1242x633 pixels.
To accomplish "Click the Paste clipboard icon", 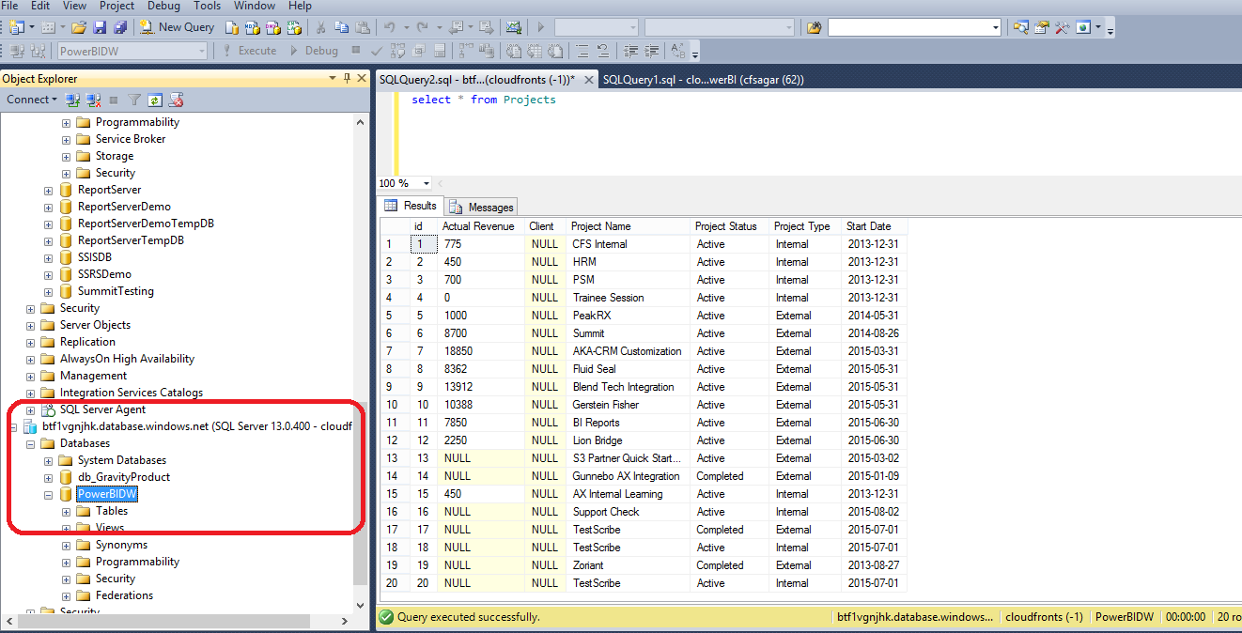I will pyautogui.click(x=363, y=27).
